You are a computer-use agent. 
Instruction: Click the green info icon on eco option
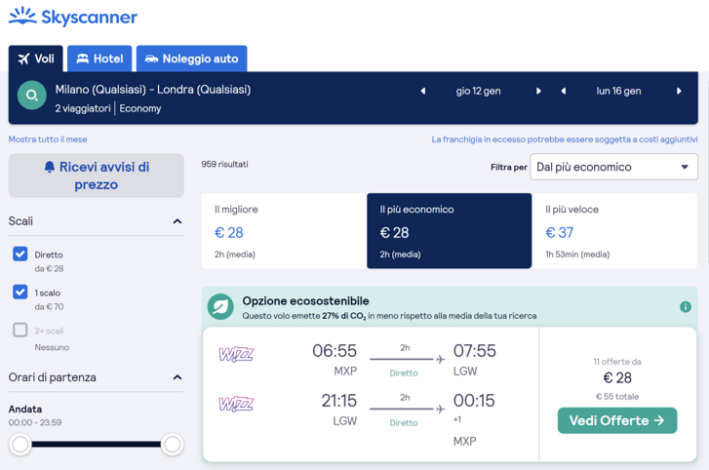685,306
